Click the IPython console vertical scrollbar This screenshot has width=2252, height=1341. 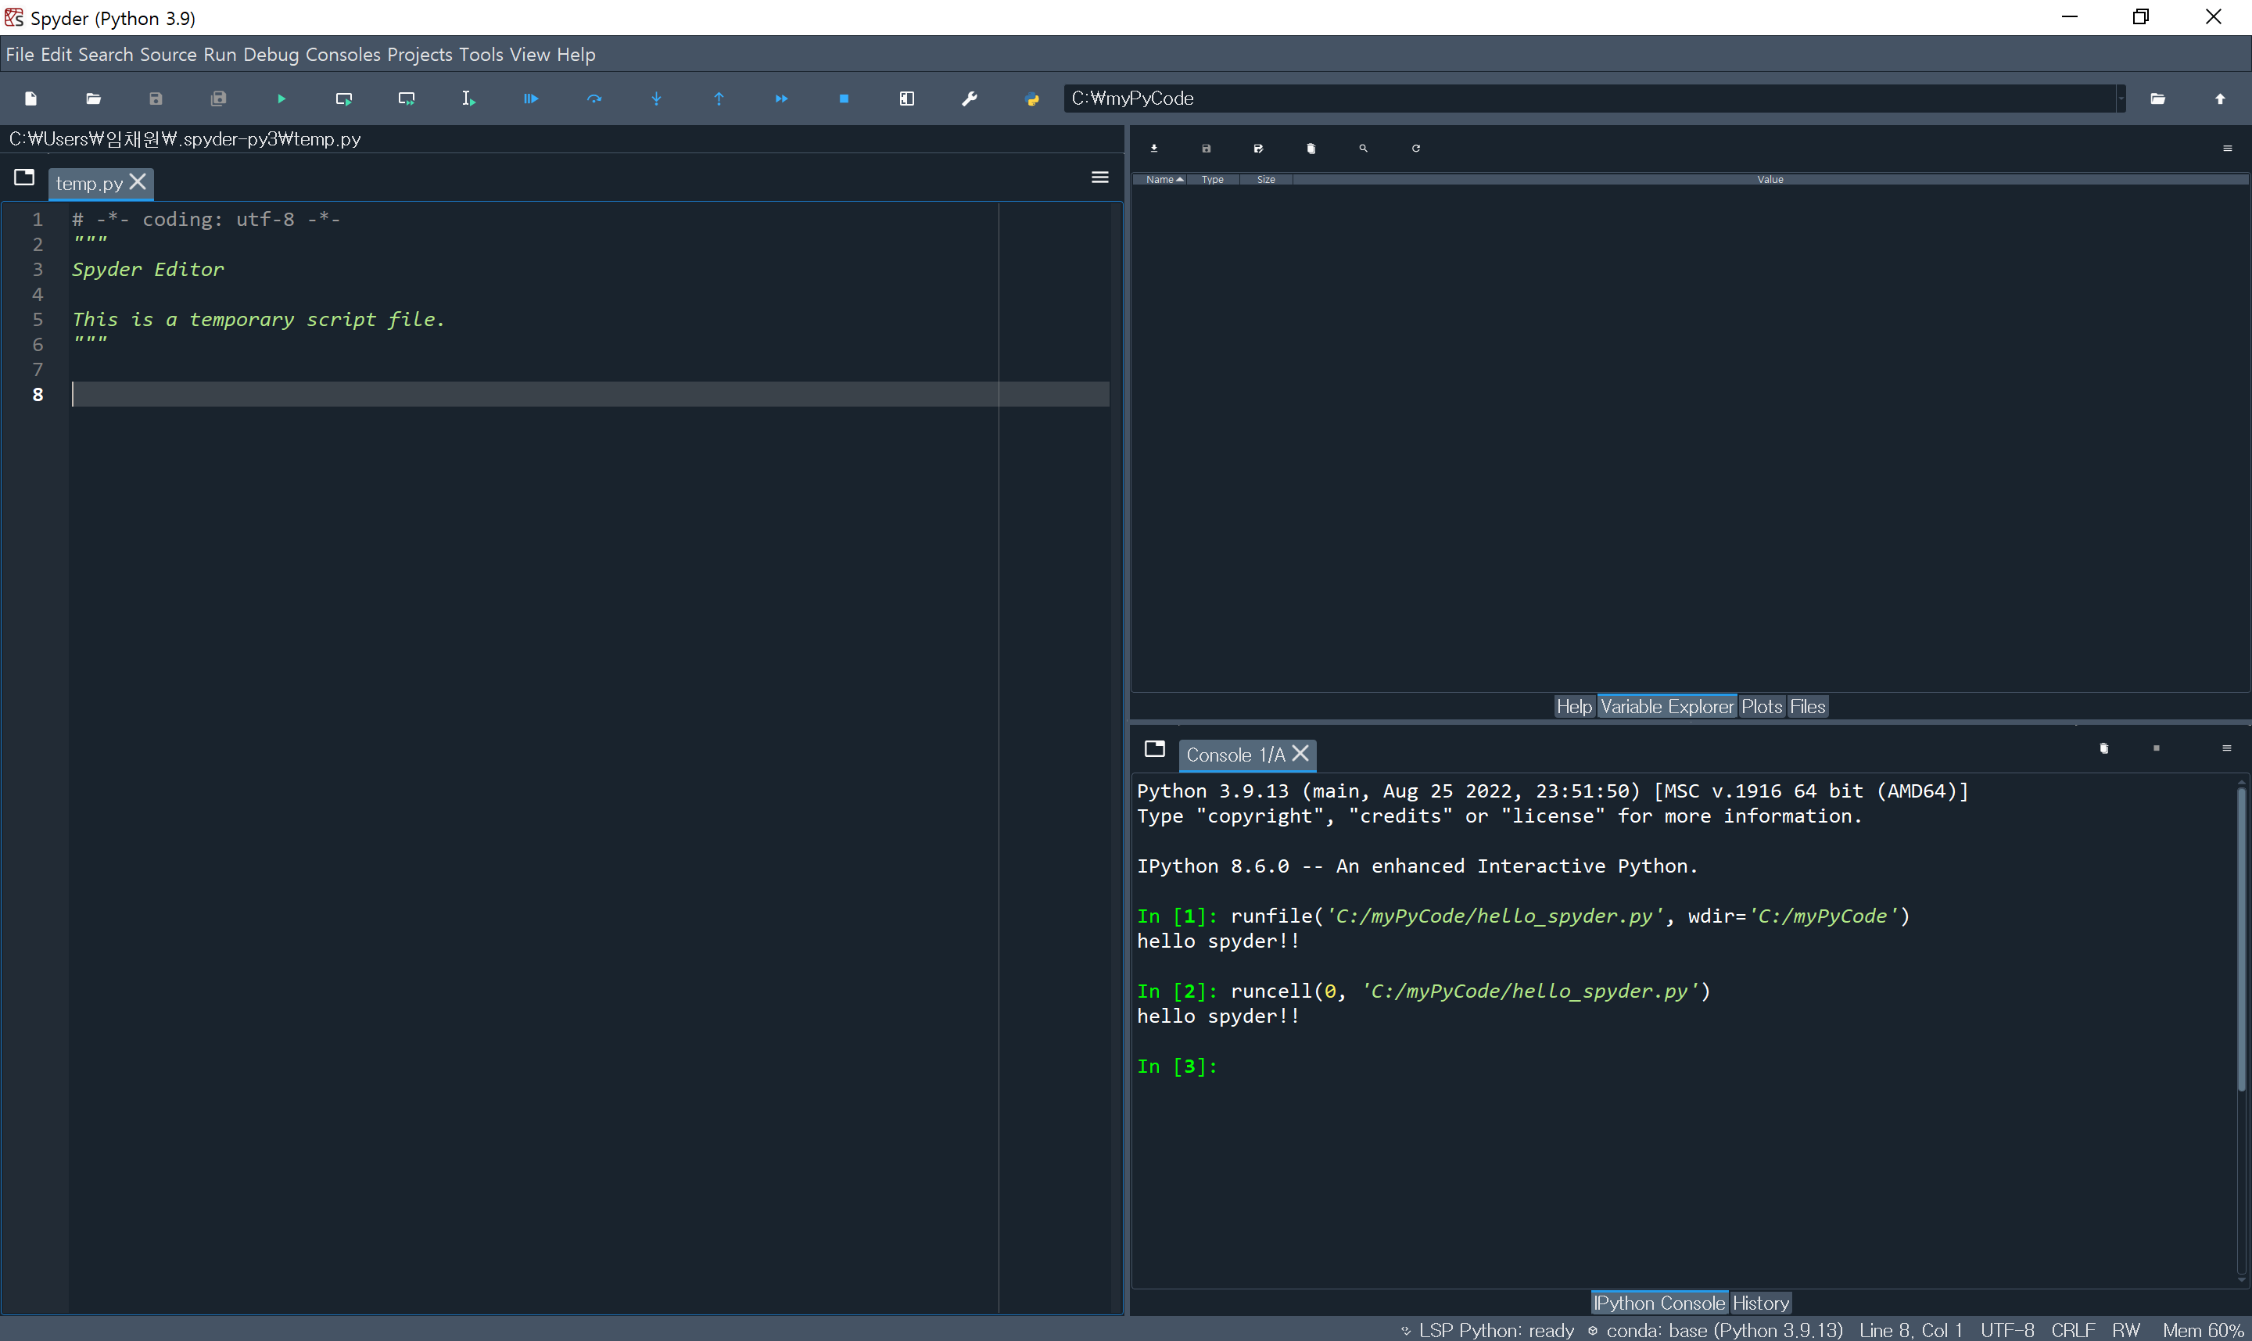tap(2240, 940)
